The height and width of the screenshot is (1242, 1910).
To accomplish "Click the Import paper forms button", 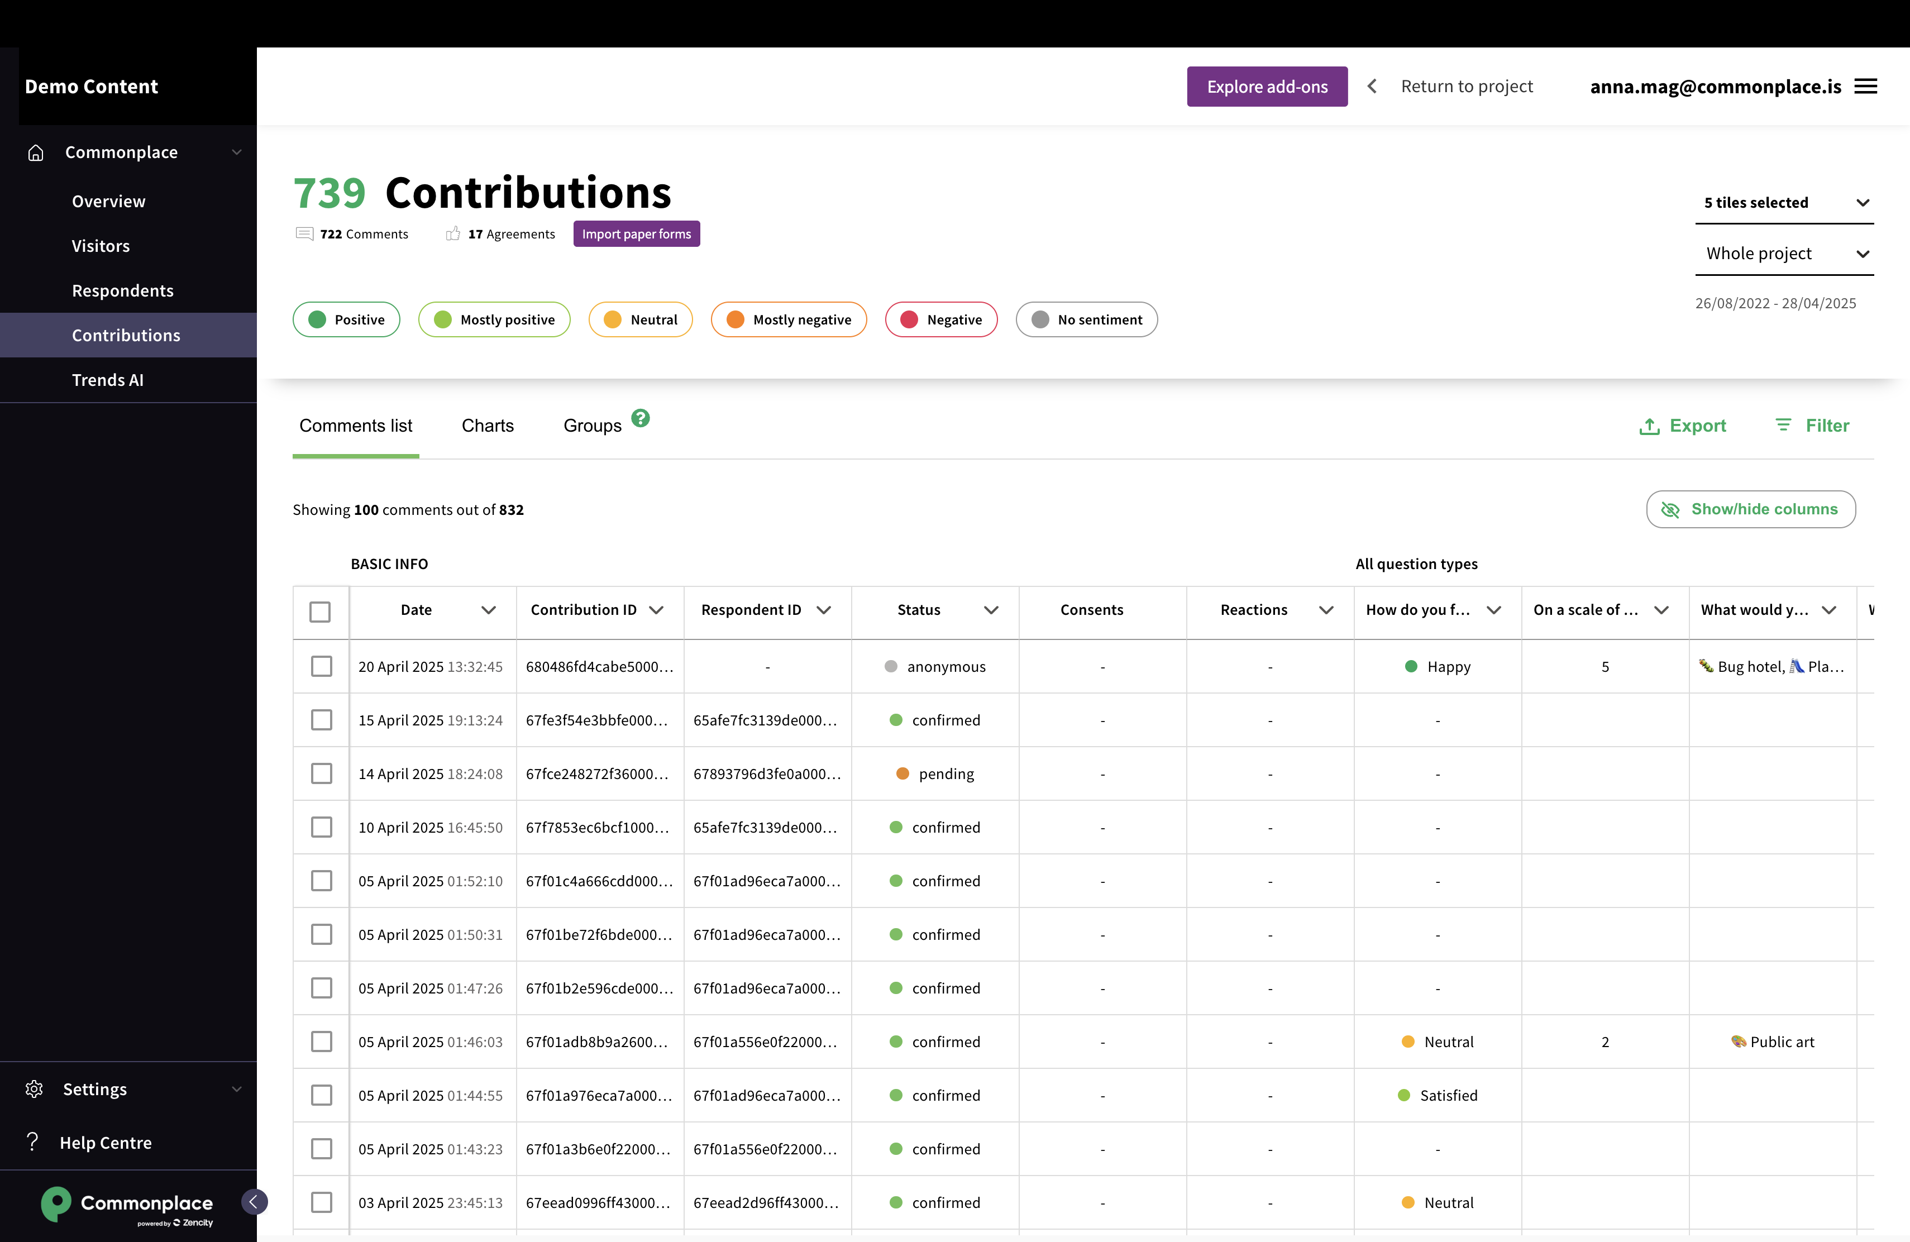I will (636, 233).
